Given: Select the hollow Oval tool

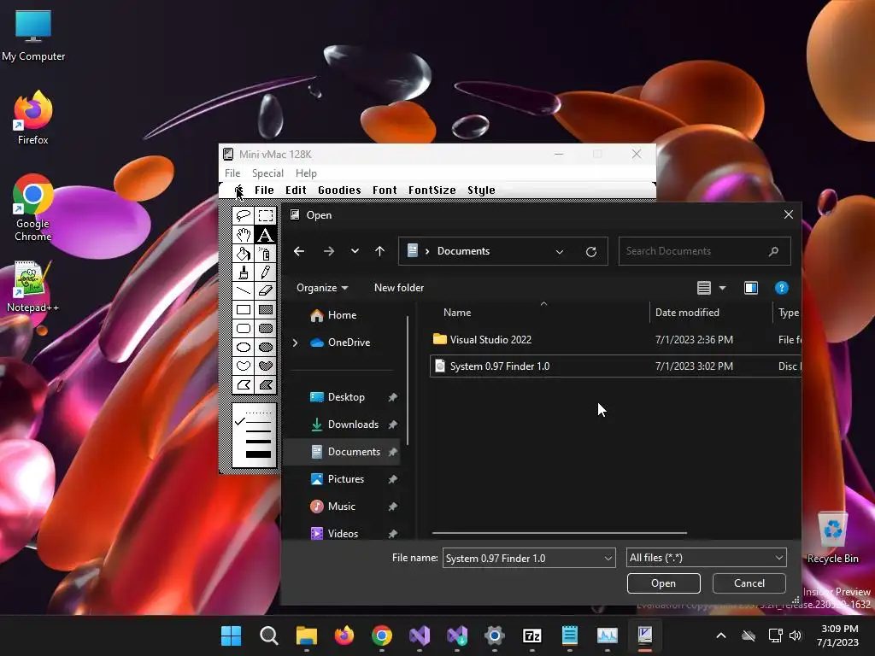Looking at the screenshot, I should (244, 347).
